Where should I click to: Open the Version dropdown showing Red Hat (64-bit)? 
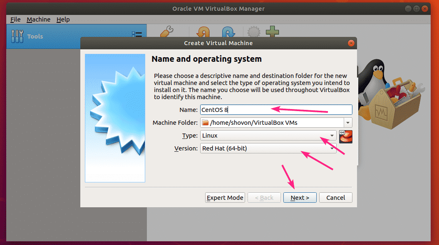[x=268, y=148]
